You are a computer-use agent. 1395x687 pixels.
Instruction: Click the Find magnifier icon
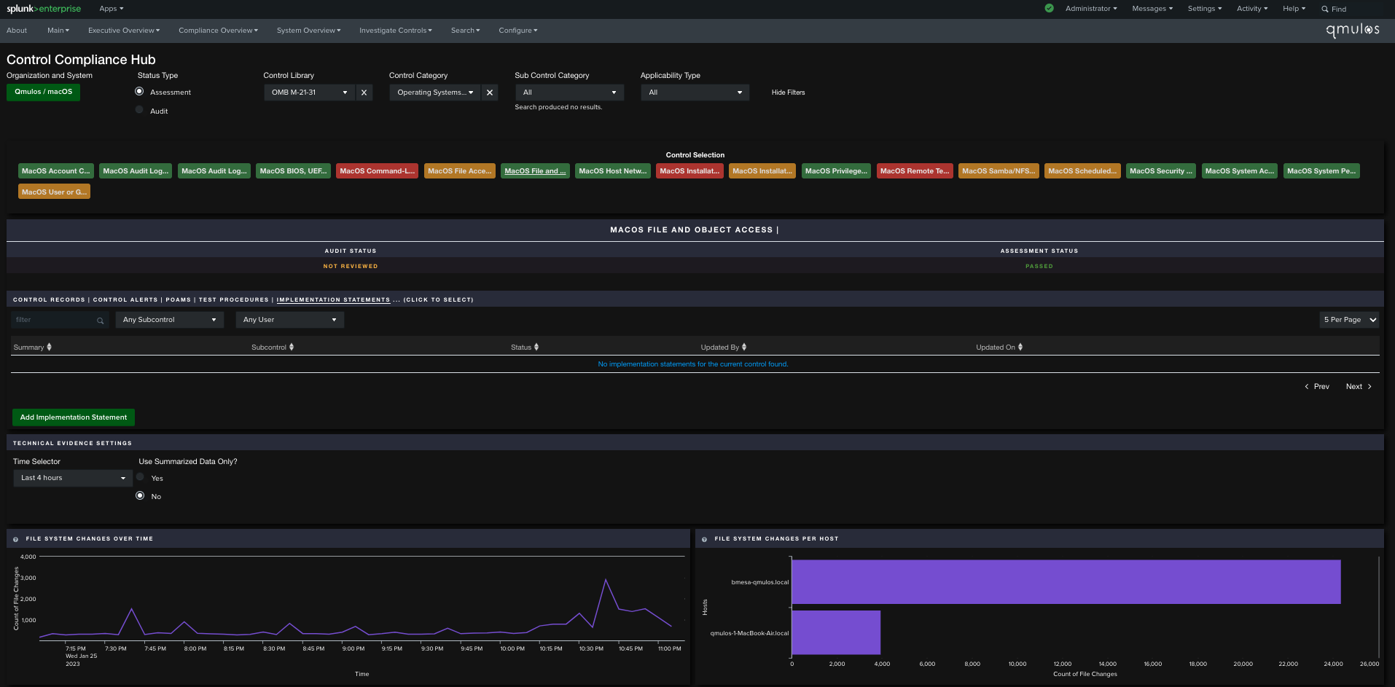tap(1325, 9)
